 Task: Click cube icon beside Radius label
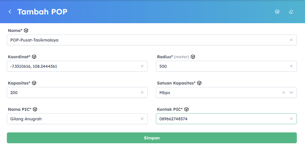[193, 57]
